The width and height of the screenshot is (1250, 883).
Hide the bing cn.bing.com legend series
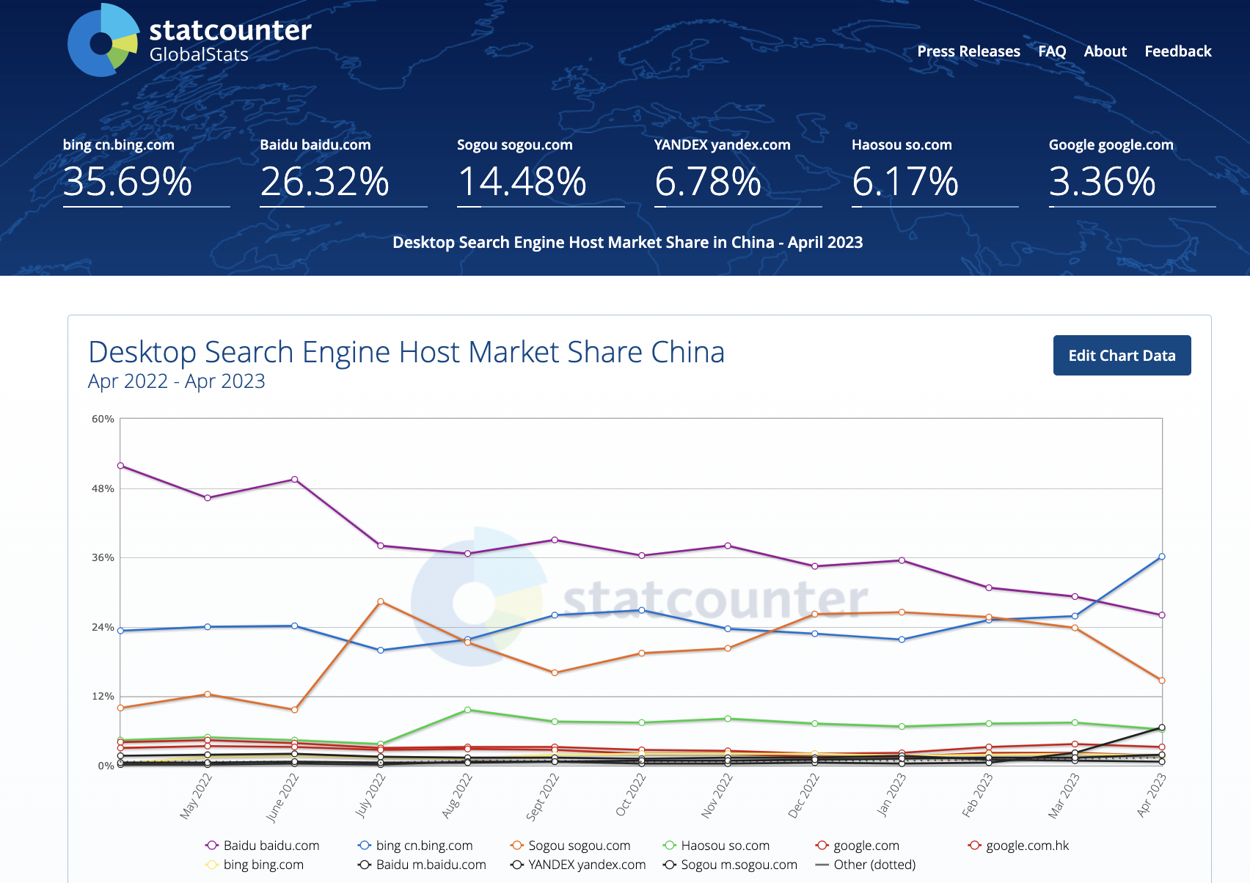click(415, 846)
